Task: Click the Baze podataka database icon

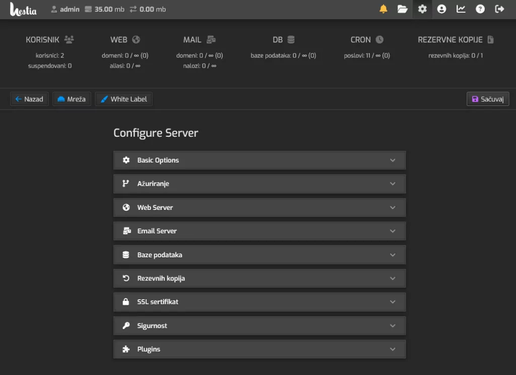Action: tap(125, 255)
